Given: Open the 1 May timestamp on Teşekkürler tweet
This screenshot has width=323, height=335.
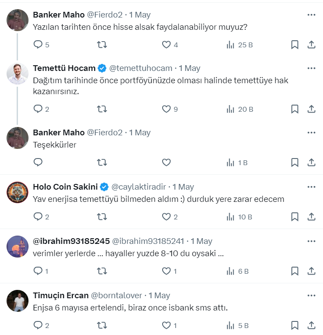Looking at the screenshot, I should pos(140,133).
